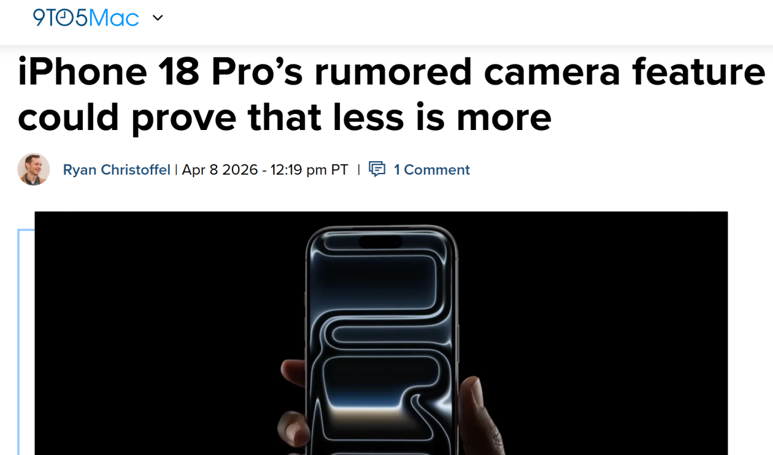Viewport: 773px width, 455px height.
Task: Click the Apr 8 2026 publish date
Action: point(220,170)
